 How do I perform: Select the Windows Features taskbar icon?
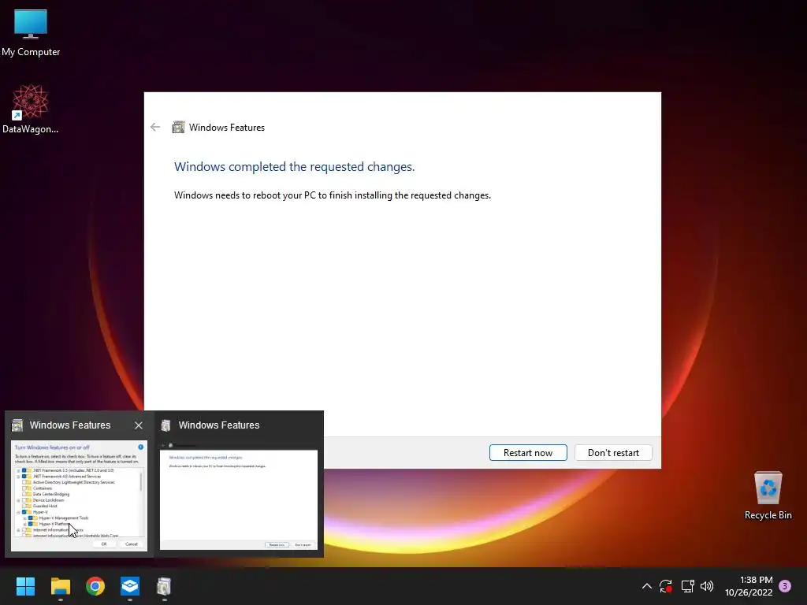pos(164,586)
